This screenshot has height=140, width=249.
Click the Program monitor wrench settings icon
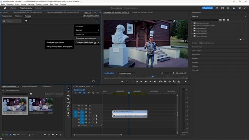click(174, 73)
